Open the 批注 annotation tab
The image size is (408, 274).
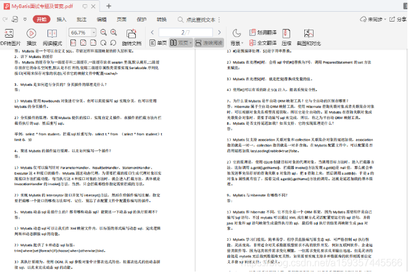pyautogui.click(x=81, y=20)
